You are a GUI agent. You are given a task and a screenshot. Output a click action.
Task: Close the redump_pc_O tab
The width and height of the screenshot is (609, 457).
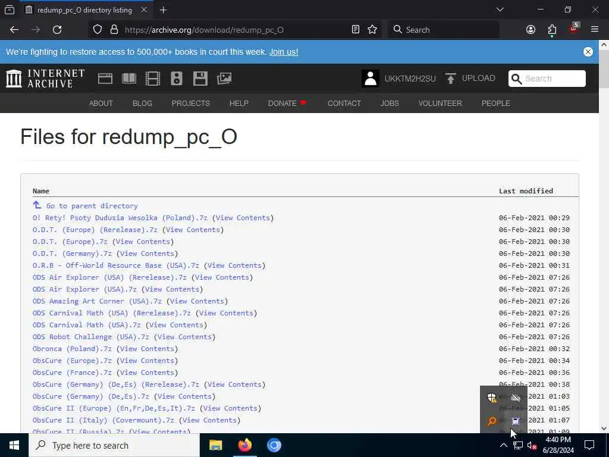(144, 10)
